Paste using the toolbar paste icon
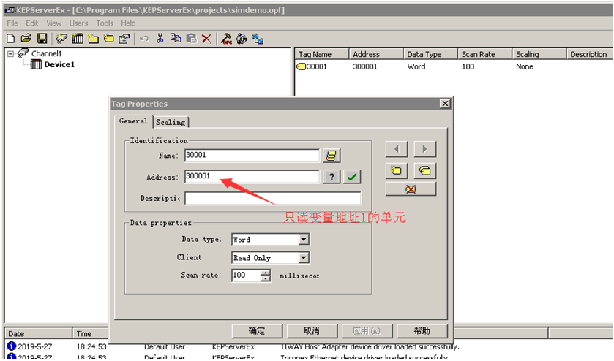 (x=191, y=38)
